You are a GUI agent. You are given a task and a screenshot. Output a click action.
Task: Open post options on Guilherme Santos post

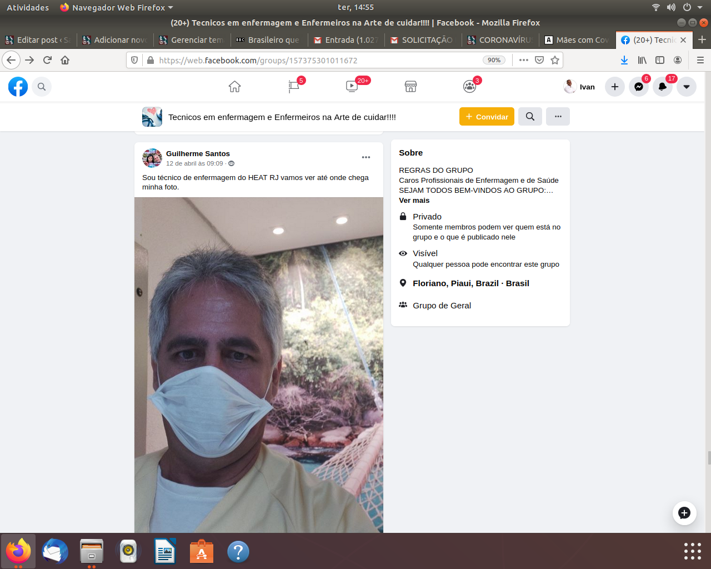point(366,157)
